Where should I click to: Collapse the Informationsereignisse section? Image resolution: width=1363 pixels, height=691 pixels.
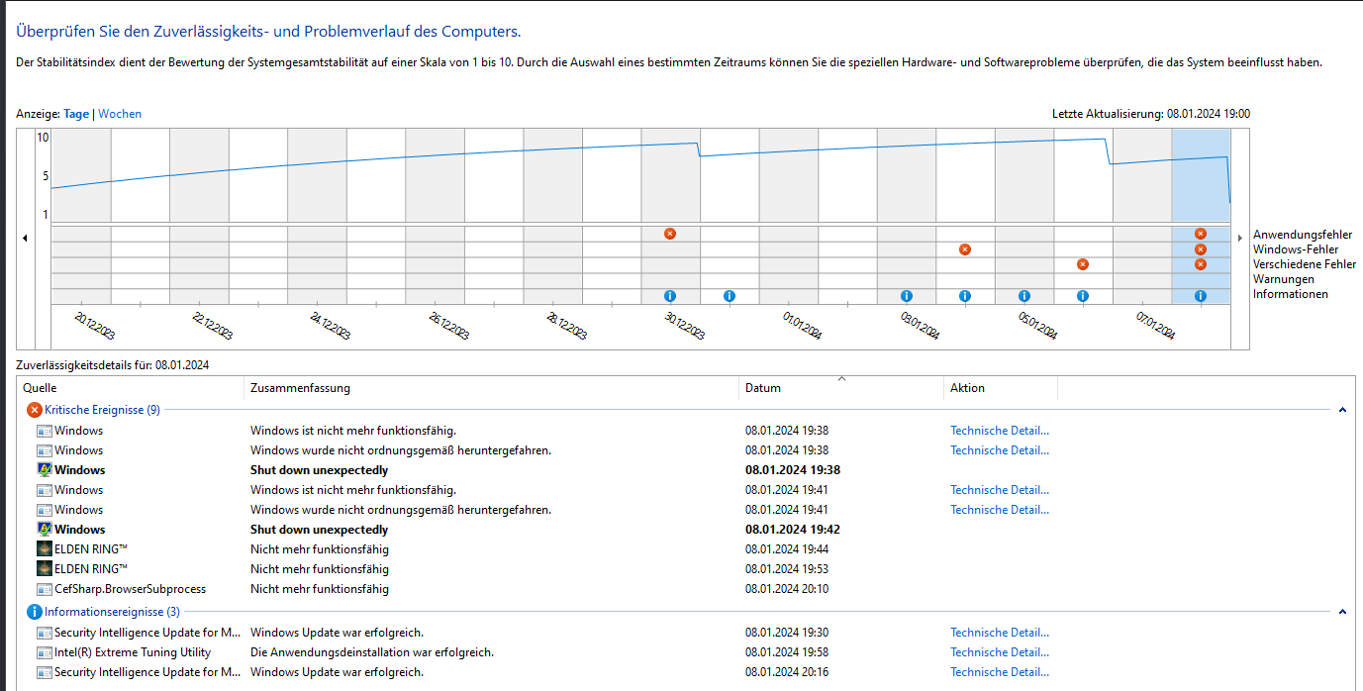pyautogui.click(x=1342, y=612)
